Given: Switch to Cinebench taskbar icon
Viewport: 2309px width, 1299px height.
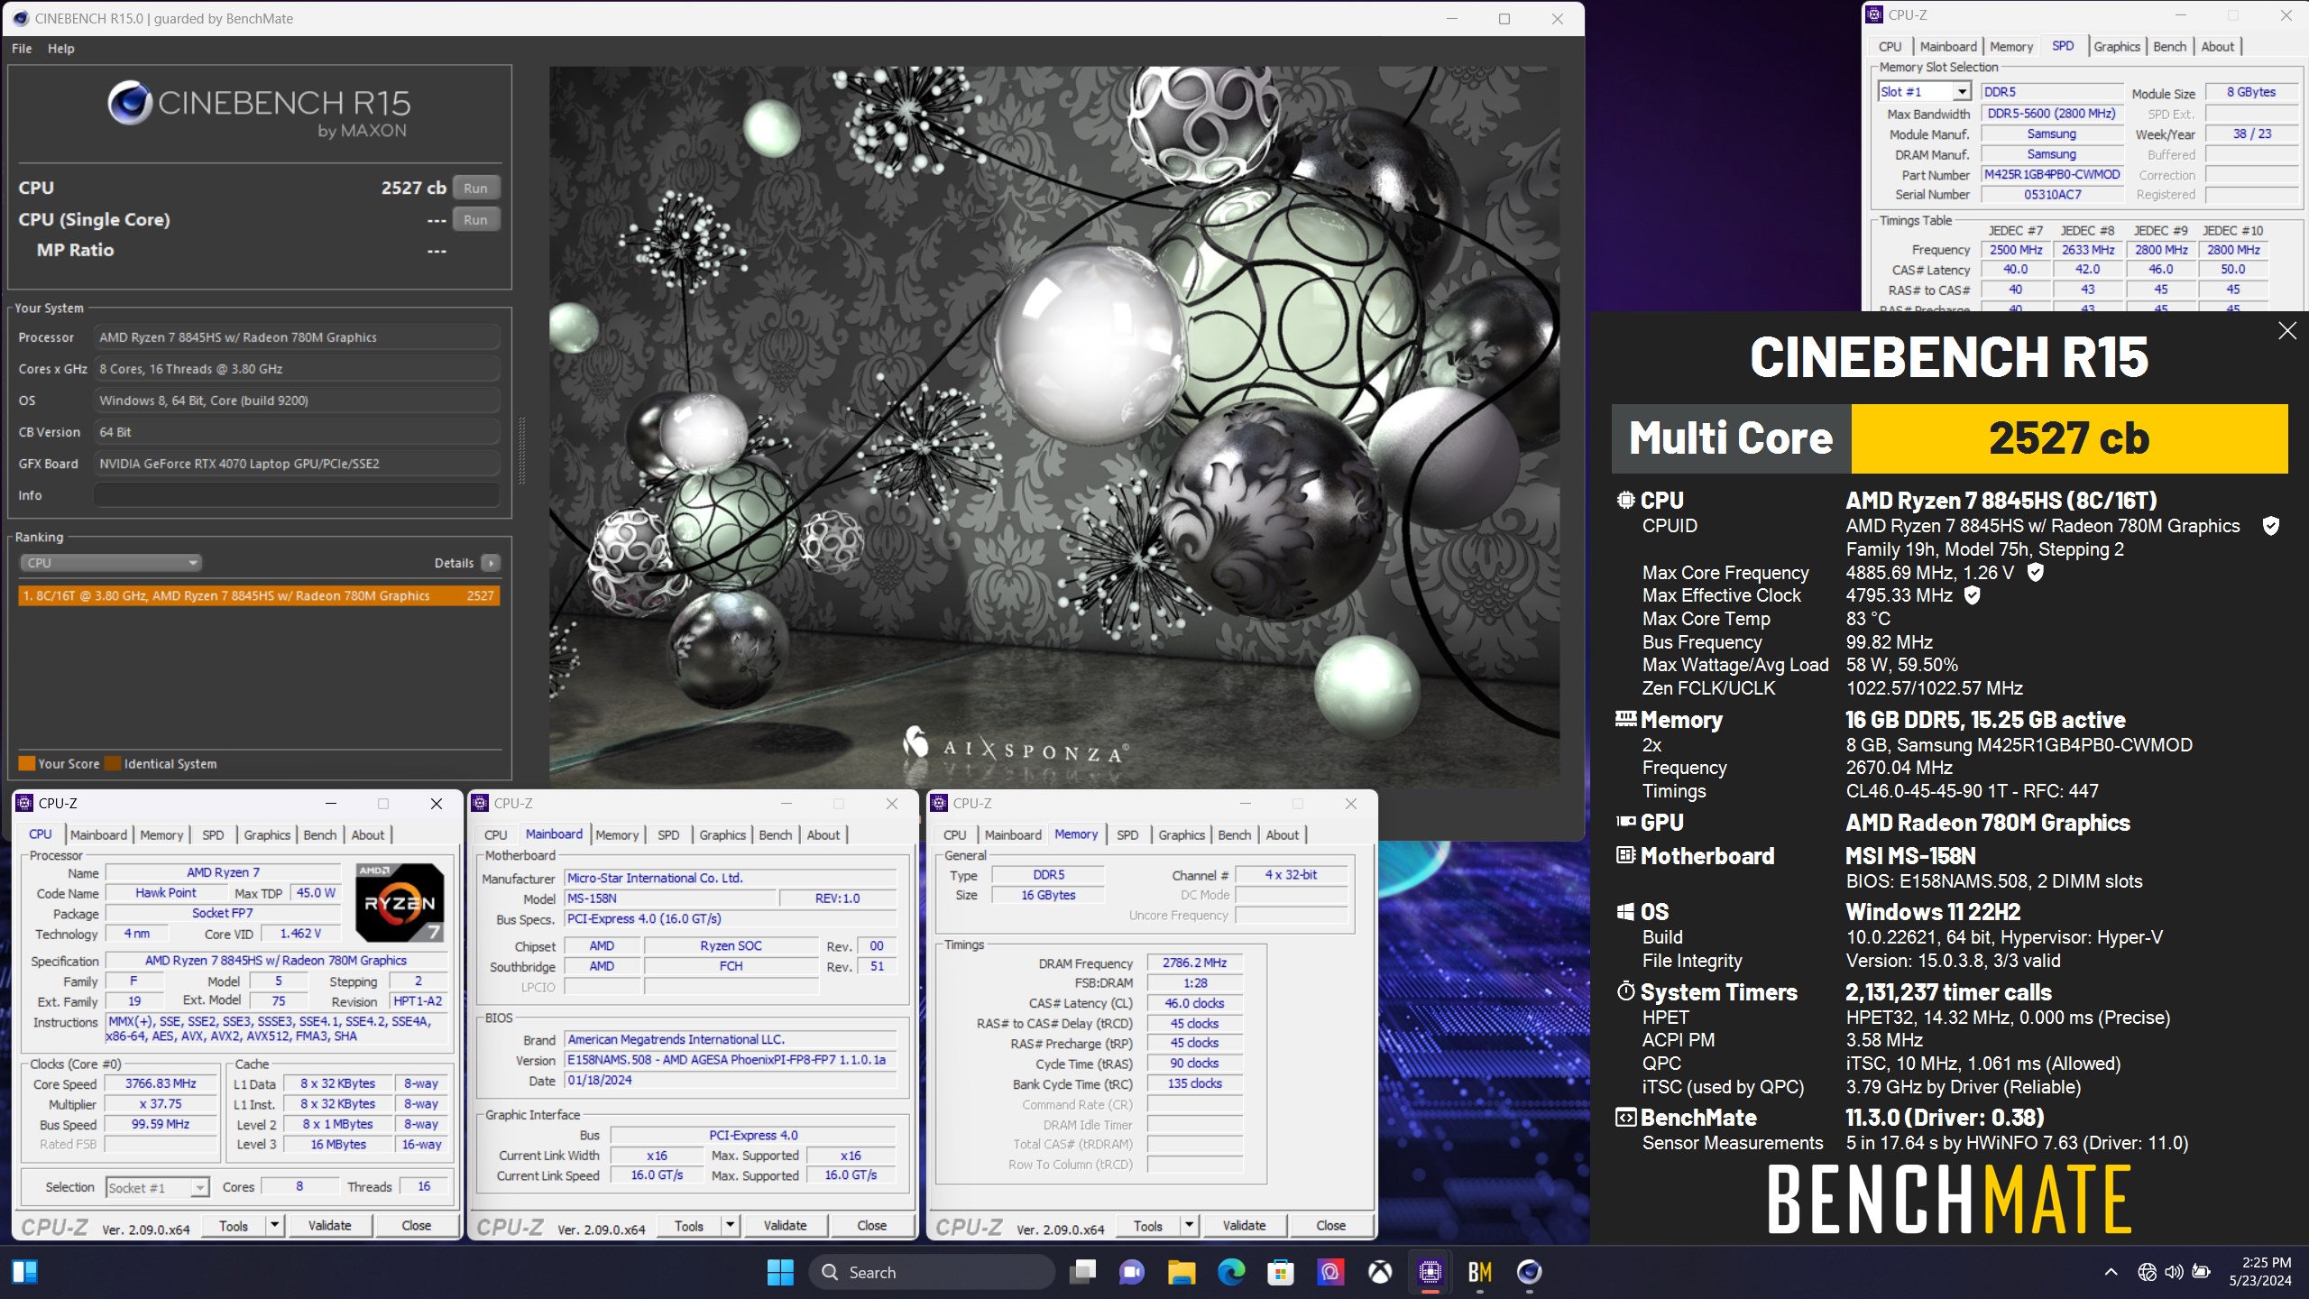Looking at the screenshot, I should click(x=1529, y=1272).
